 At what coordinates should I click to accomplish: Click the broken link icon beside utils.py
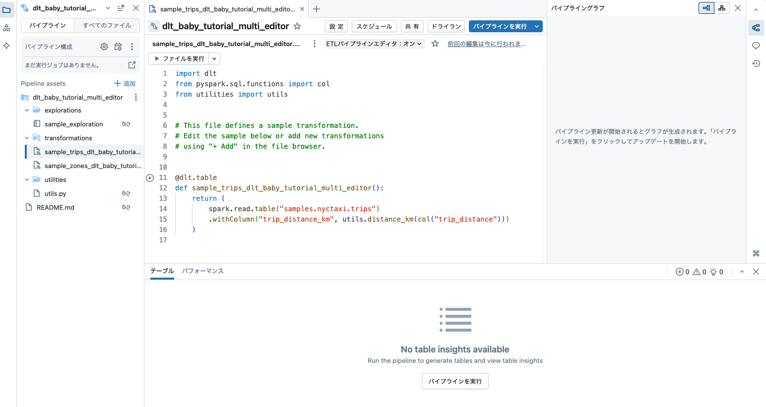pos(126,193)
